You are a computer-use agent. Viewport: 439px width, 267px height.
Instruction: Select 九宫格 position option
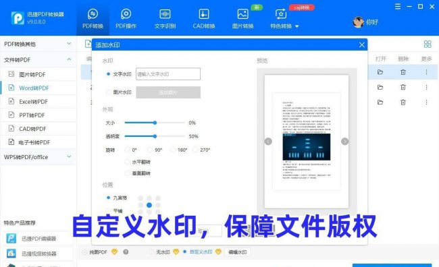pos(108,198)
